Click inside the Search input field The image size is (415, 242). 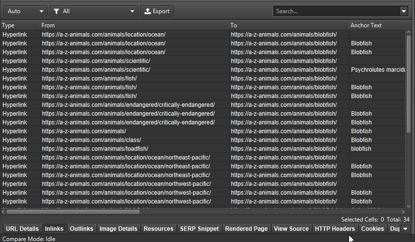coord(336,11)
